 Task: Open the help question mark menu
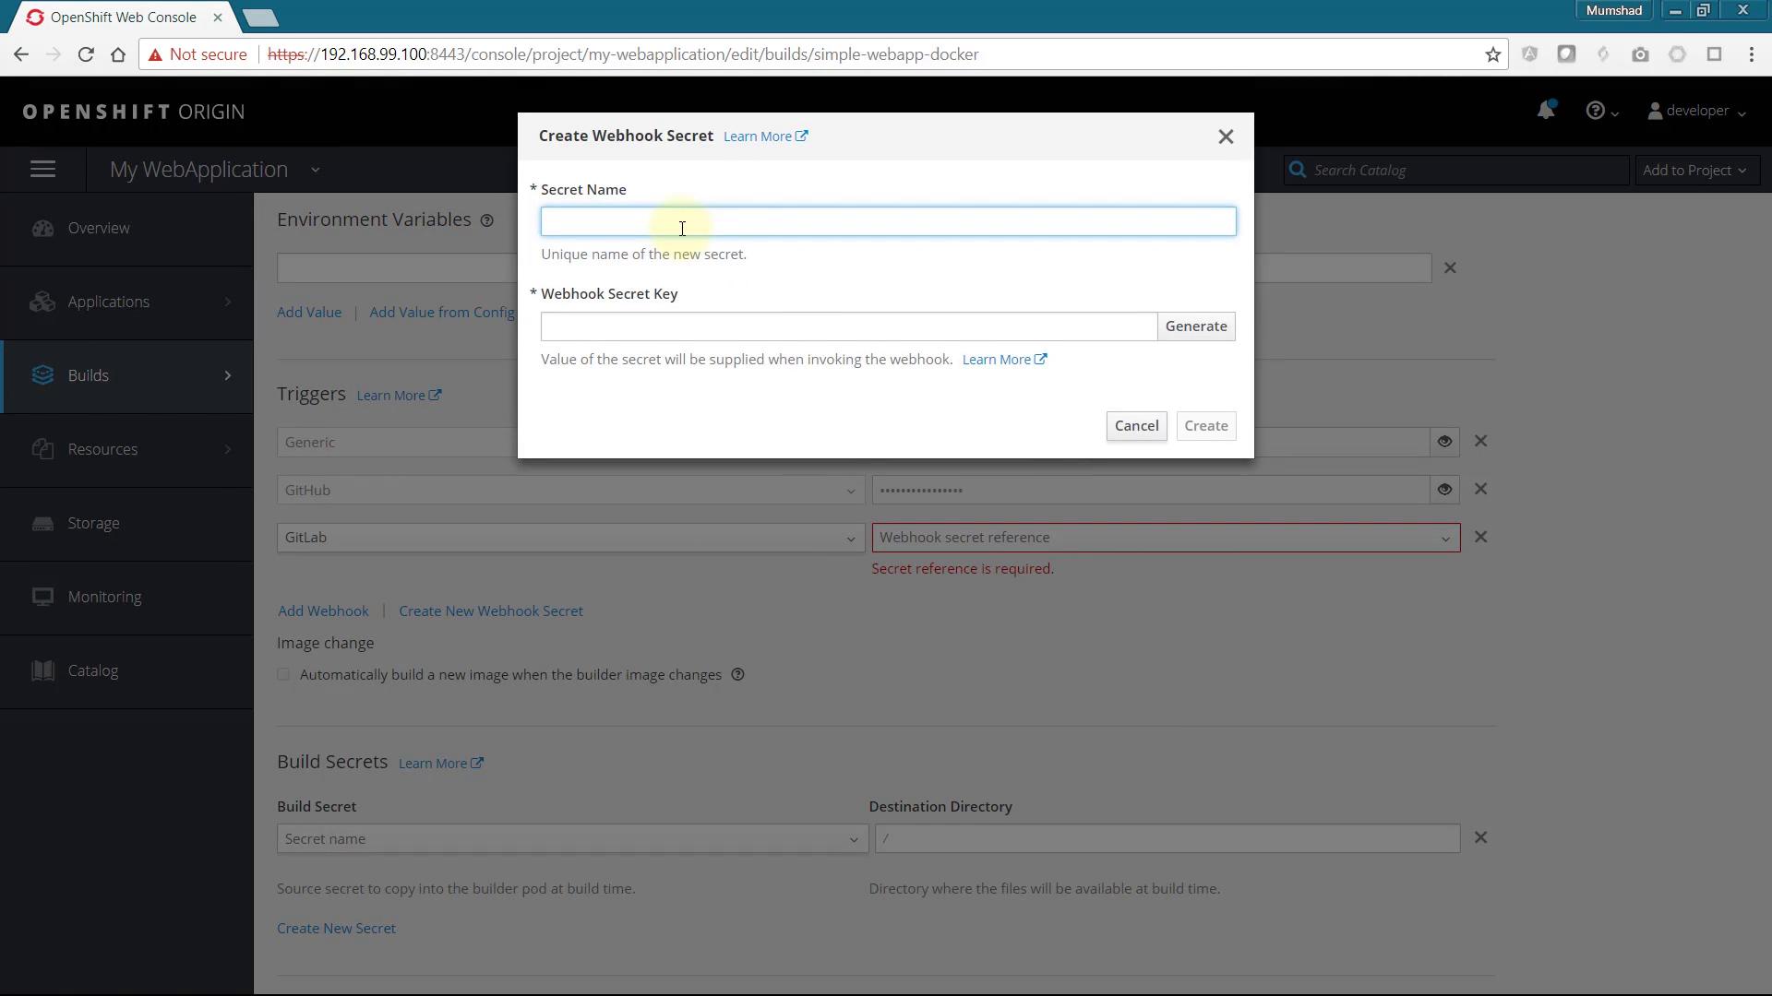(1601, 111)
